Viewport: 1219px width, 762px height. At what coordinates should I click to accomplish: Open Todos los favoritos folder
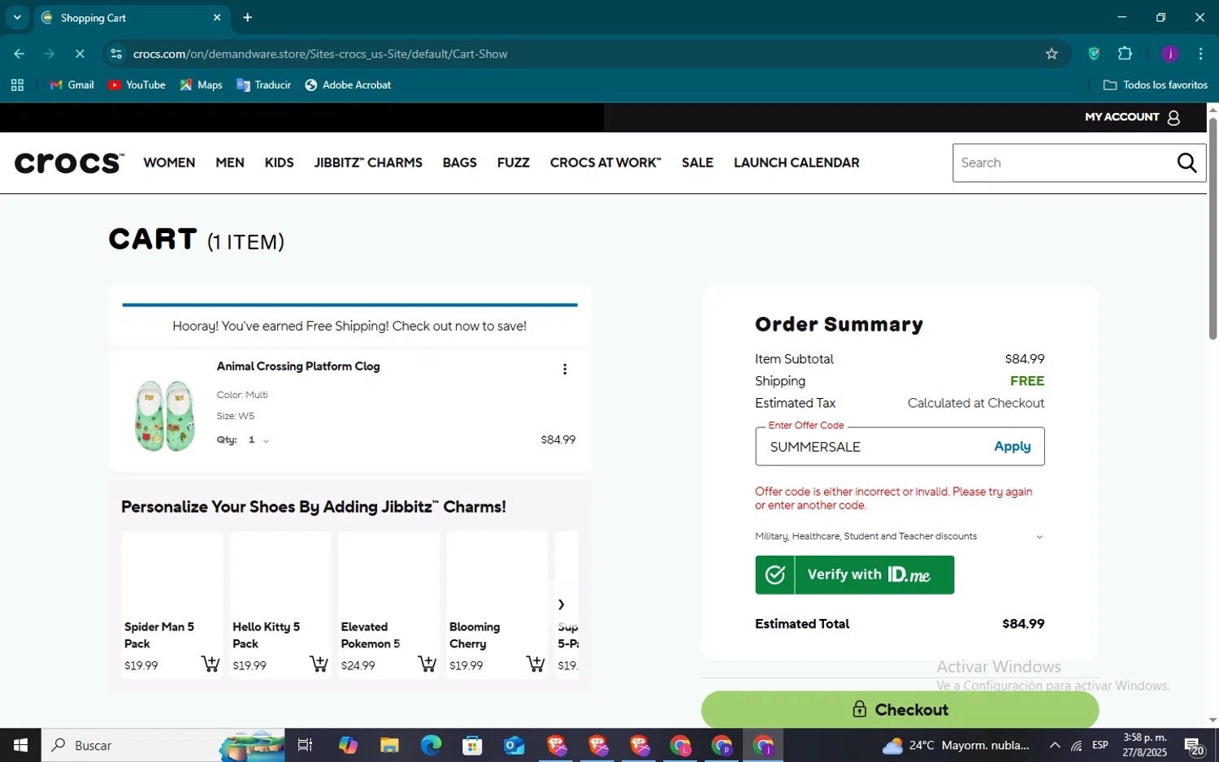[x=1155, y=84]
